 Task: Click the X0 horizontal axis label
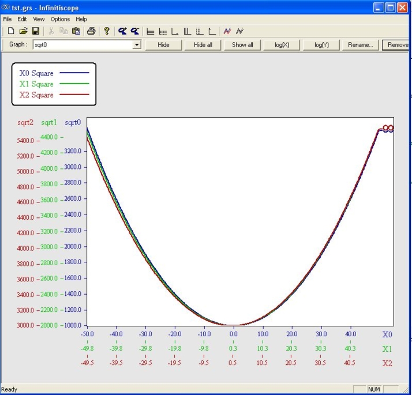click(387, 334)
